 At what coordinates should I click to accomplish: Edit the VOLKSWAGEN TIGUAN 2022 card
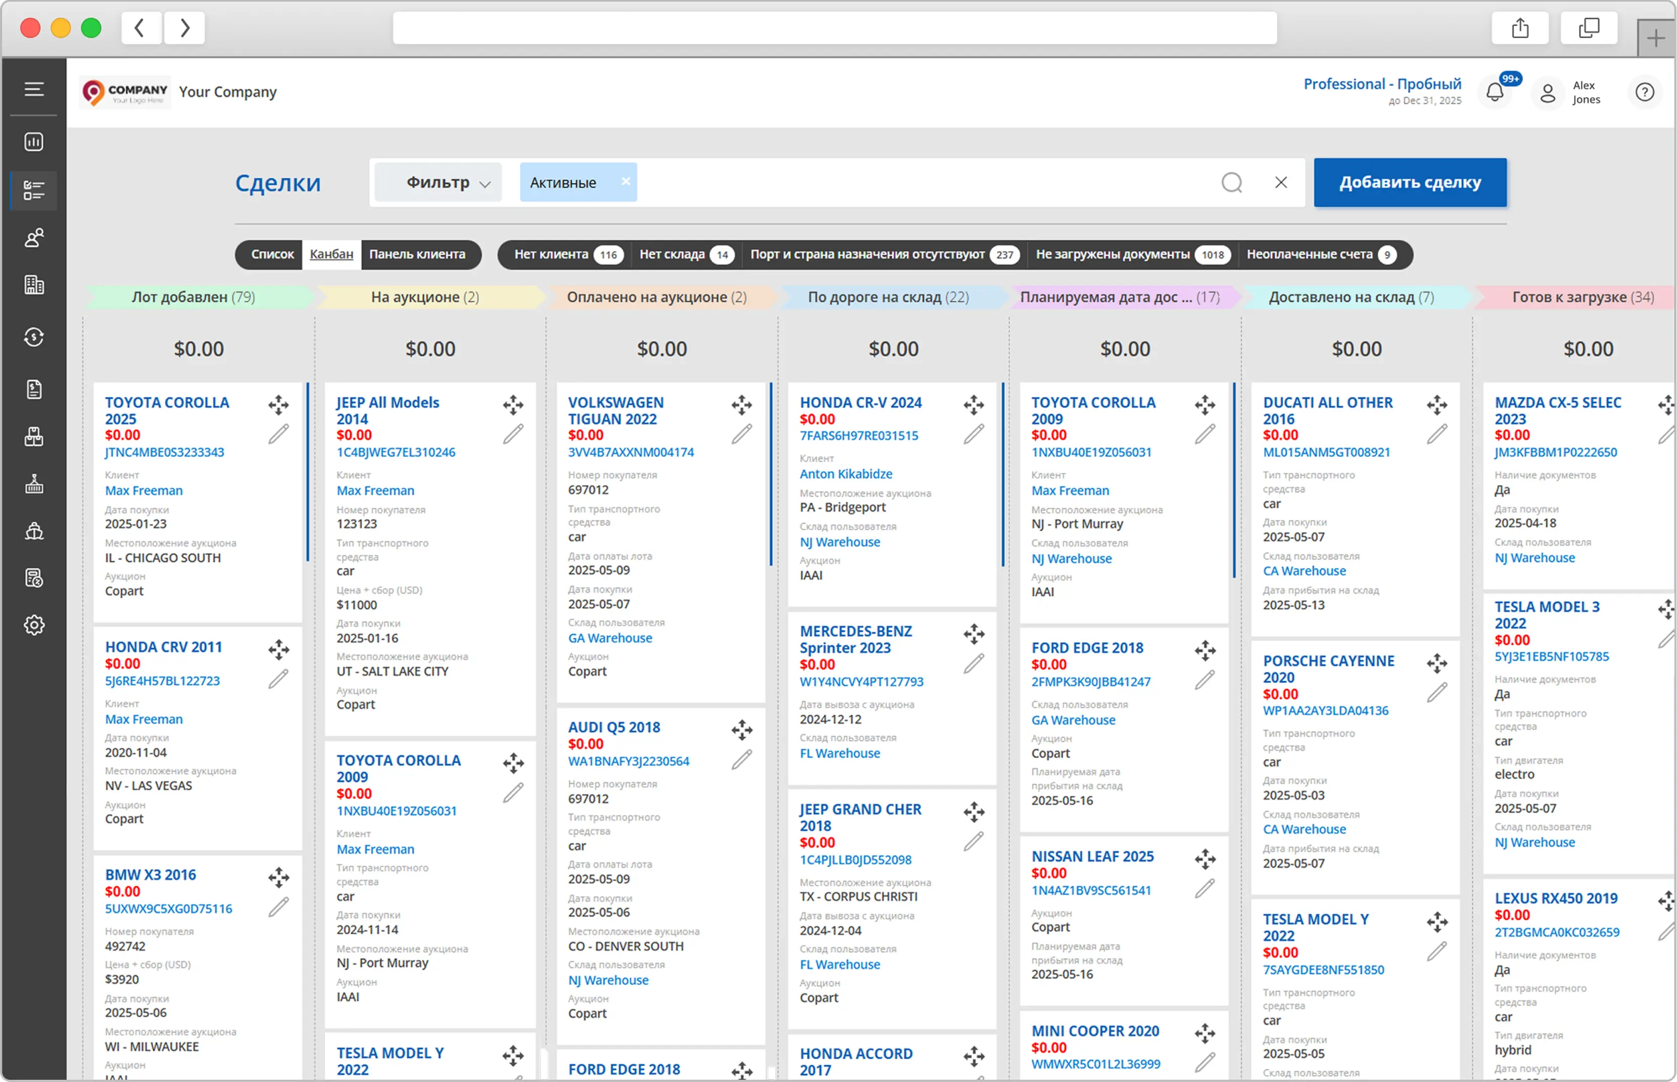(742, 434)
